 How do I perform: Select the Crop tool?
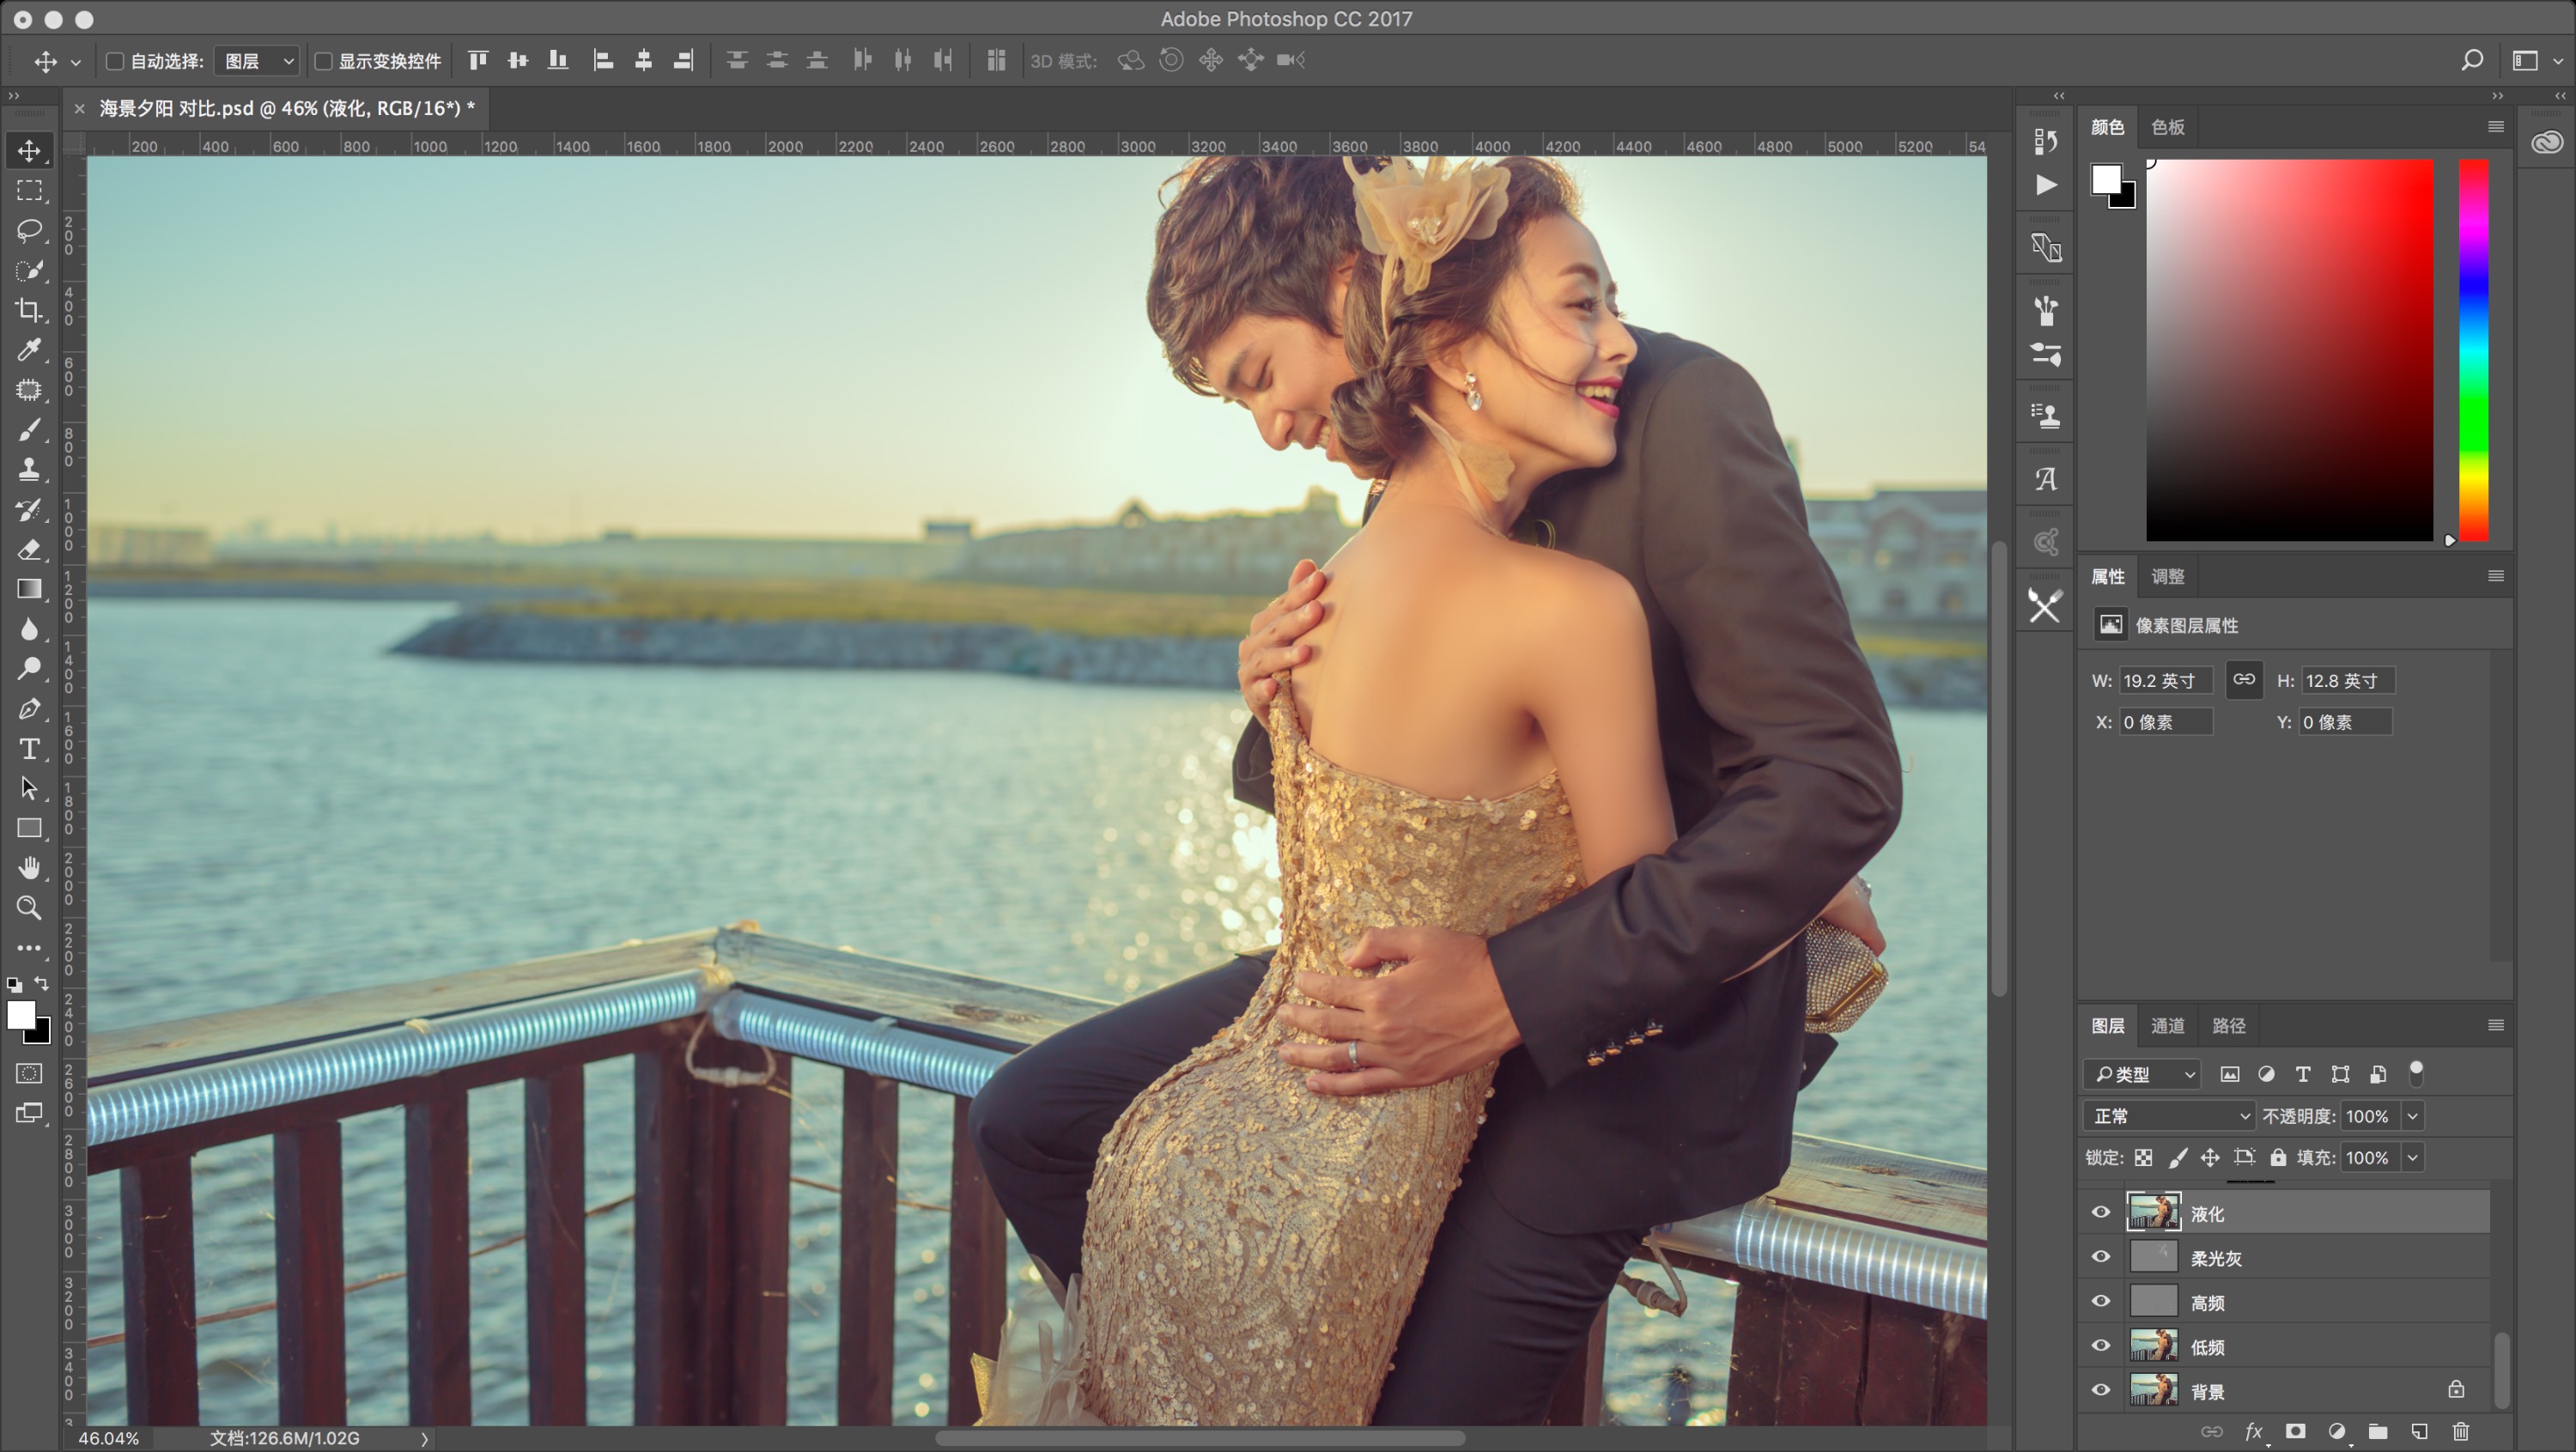point(29,310)
